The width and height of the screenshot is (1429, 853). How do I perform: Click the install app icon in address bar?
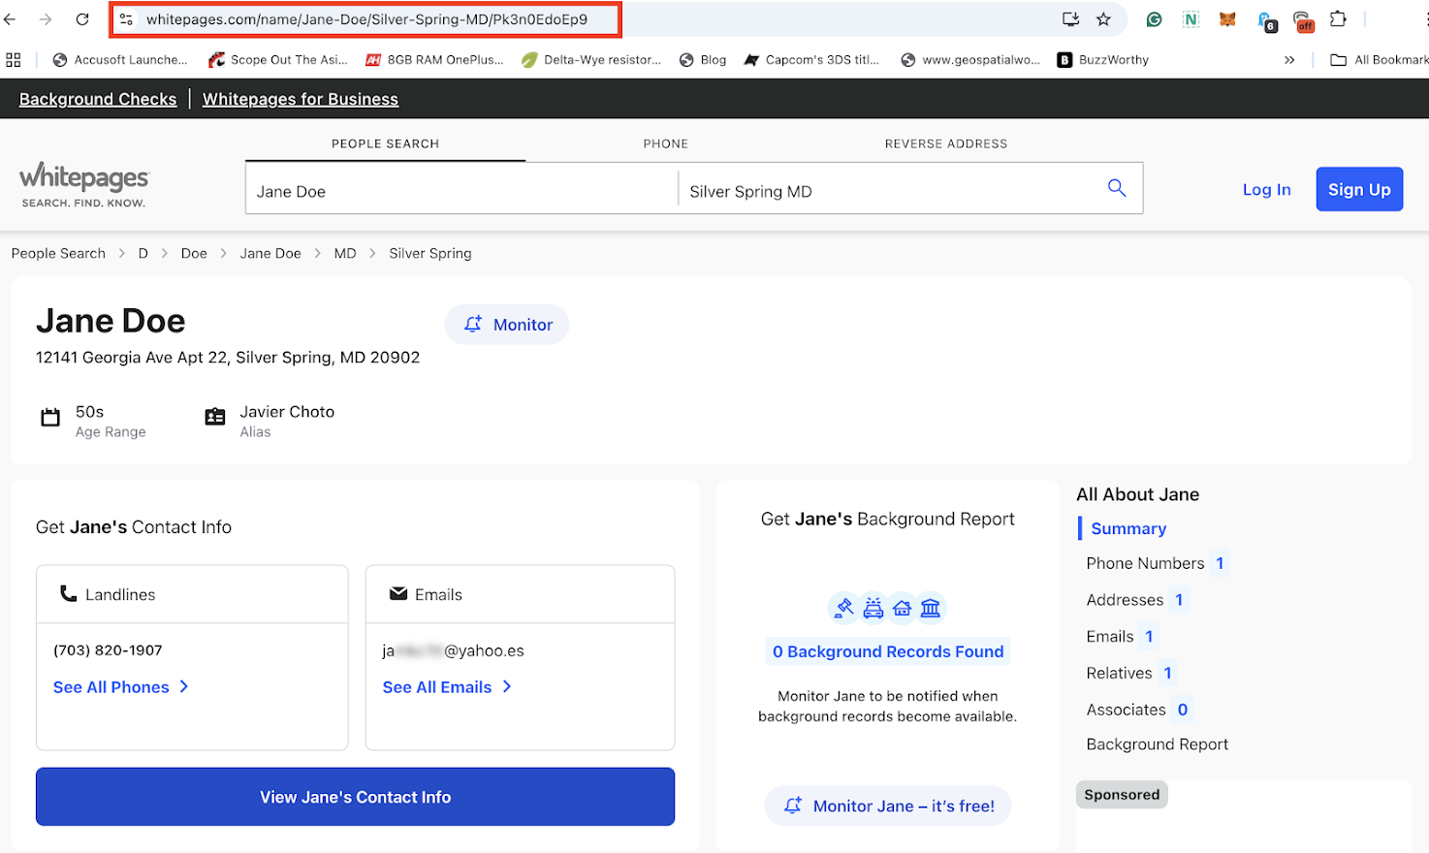tap(1070, 19)
